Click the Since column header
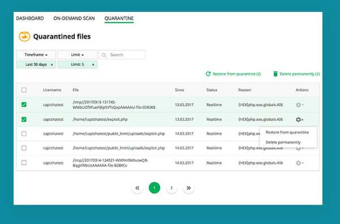 (x=179, y=90)
